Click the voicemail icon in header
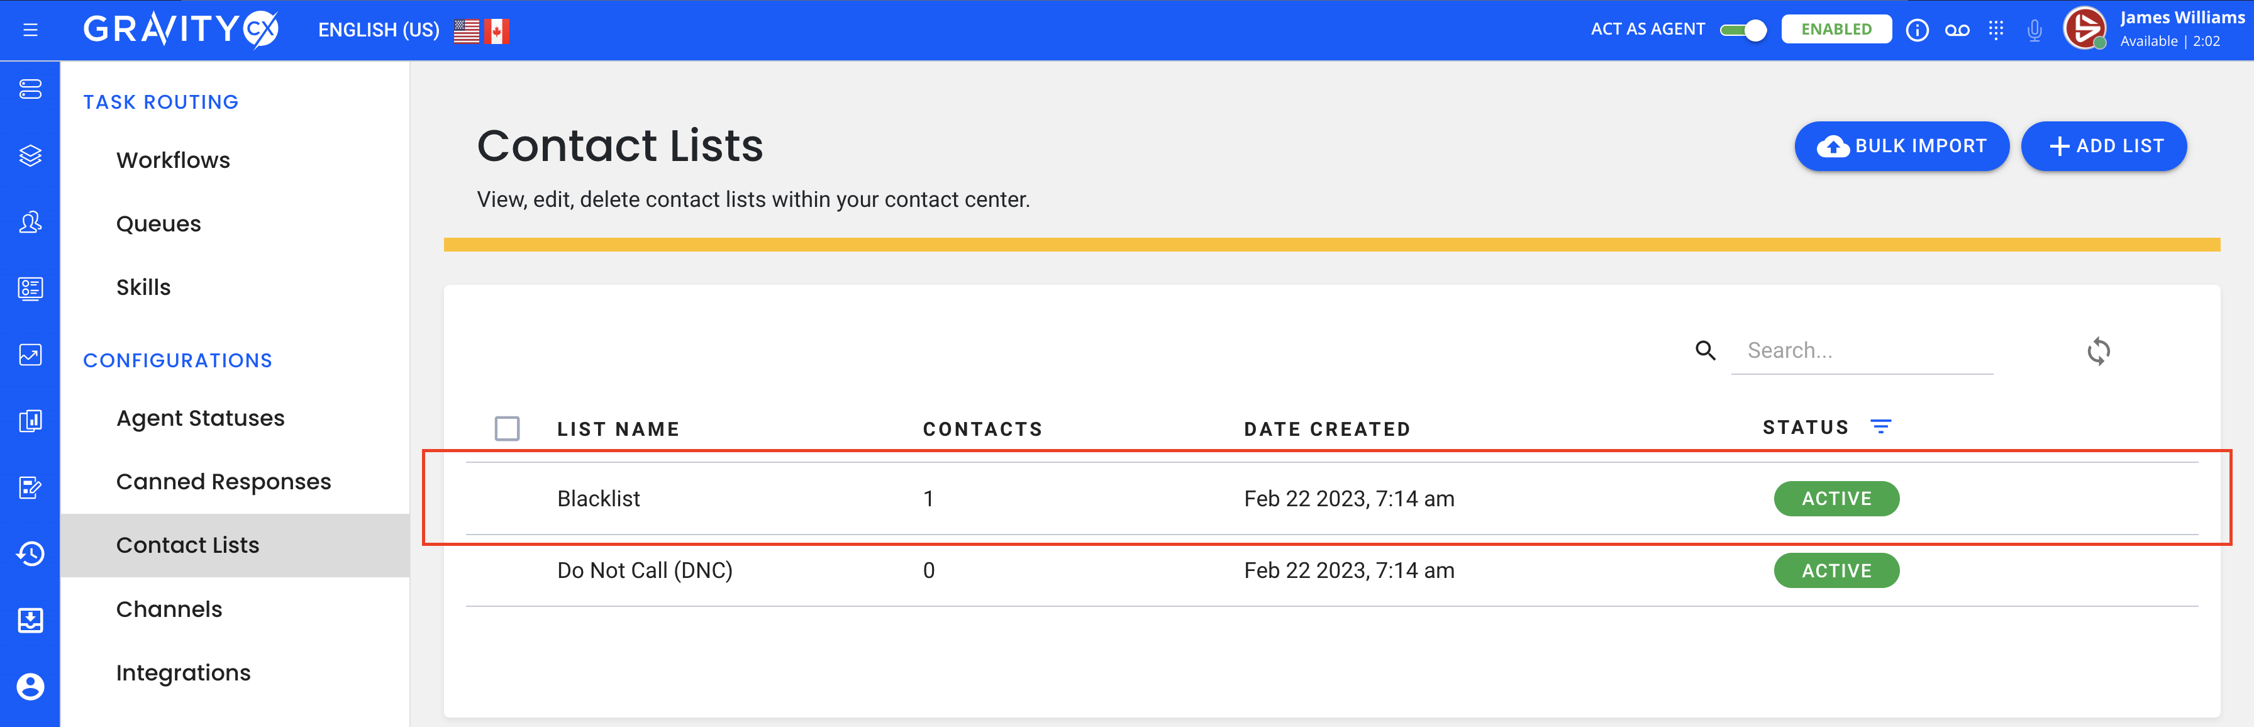Screen dimensions: 2254x727 (x=1957, y=31)
